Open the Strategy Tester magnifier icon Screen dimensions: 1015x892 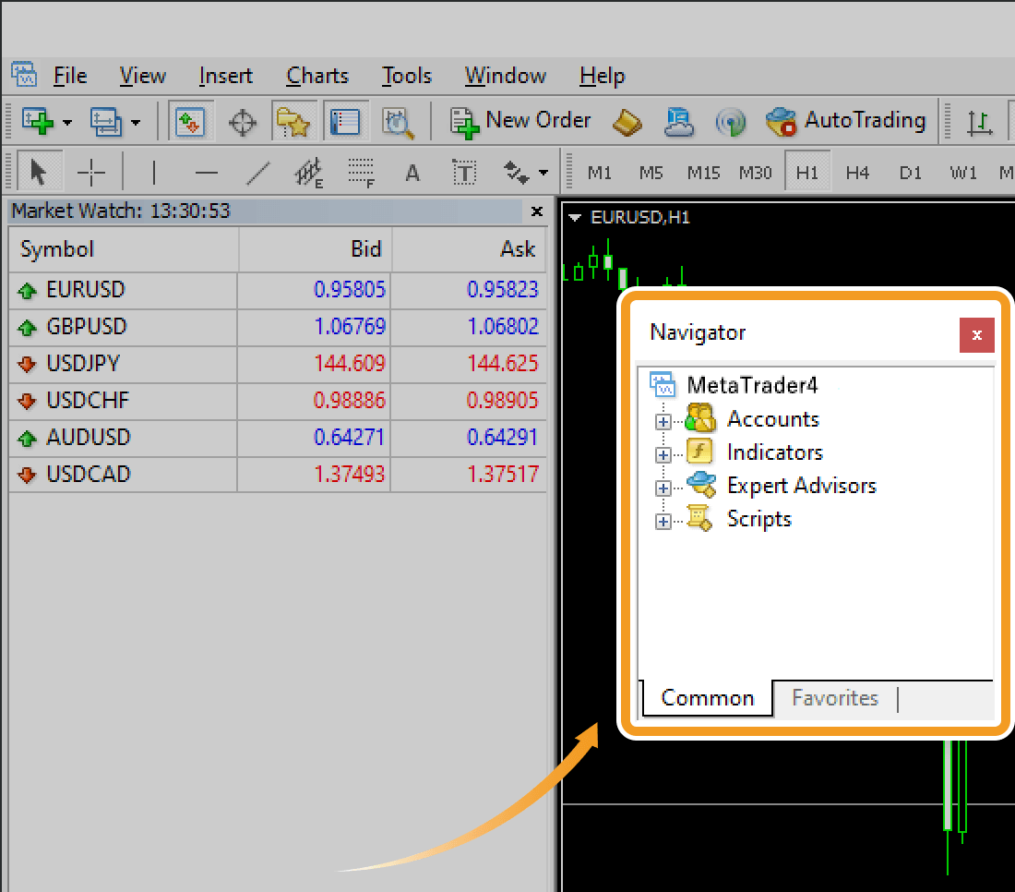(x=399, y=122)
